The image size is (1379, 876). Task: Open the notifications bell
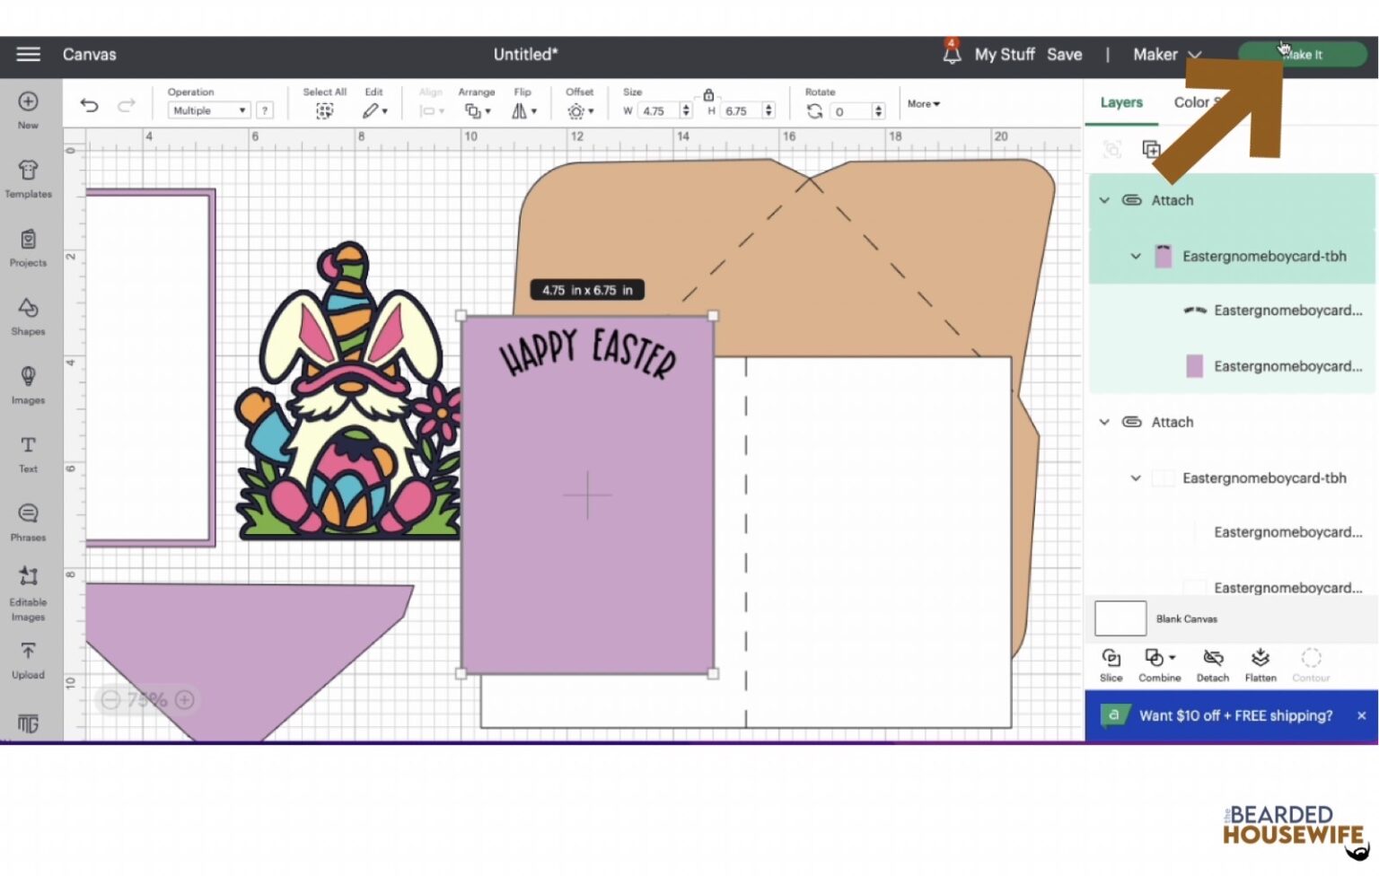coord(952,55)
